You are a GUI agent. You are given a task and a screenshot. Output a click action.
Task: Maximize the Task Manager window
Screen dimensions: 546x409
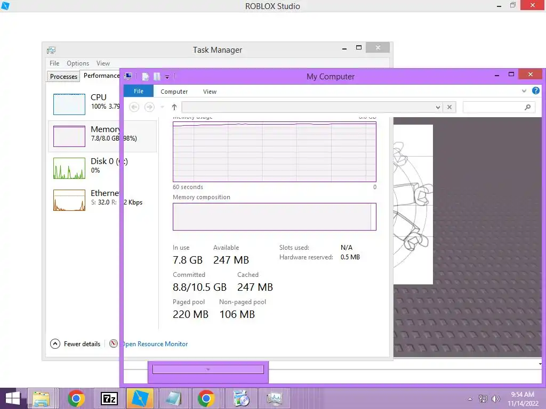click(x=359, y=47)
